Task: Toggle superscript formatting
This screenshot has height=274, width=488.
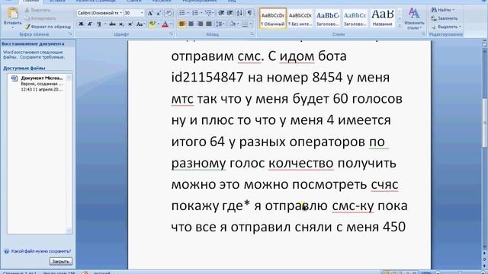Action: (x=130, y=24)
